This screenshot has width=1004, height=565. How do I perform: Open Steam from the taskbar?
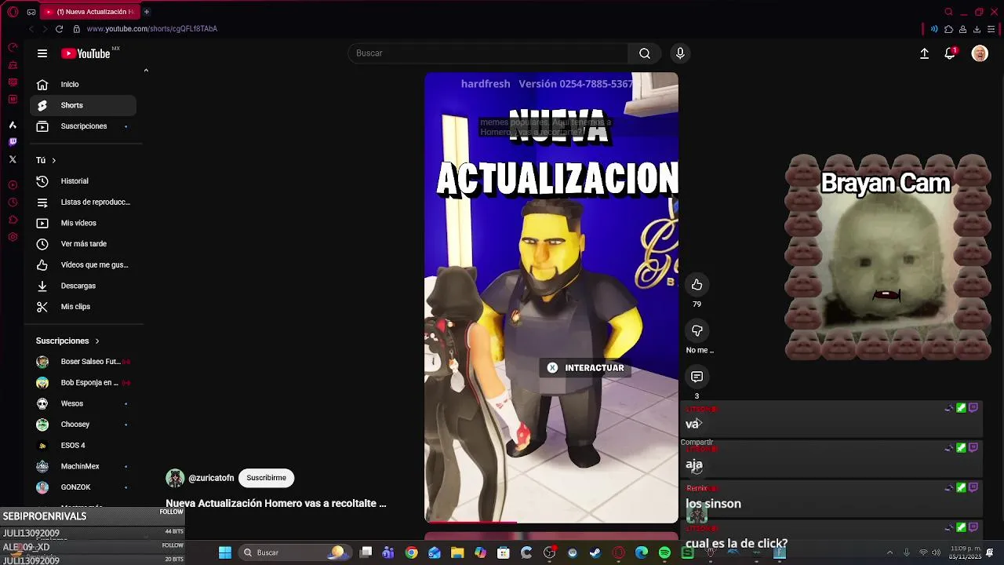coord(595,552)
